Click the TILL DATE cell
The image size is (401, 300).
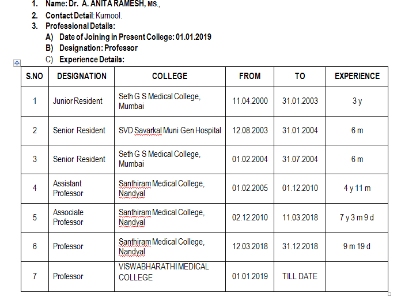point(300,276)
